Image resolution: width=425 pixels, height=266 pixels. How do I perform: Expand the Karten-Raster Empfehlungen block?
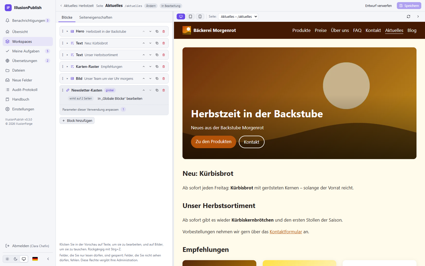[x=67, y=66]
